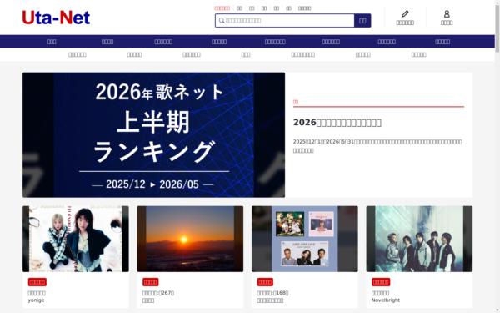Open the 2026年歌ネット上半期ランキング banner
500x313 pixels.
[153, 134]
